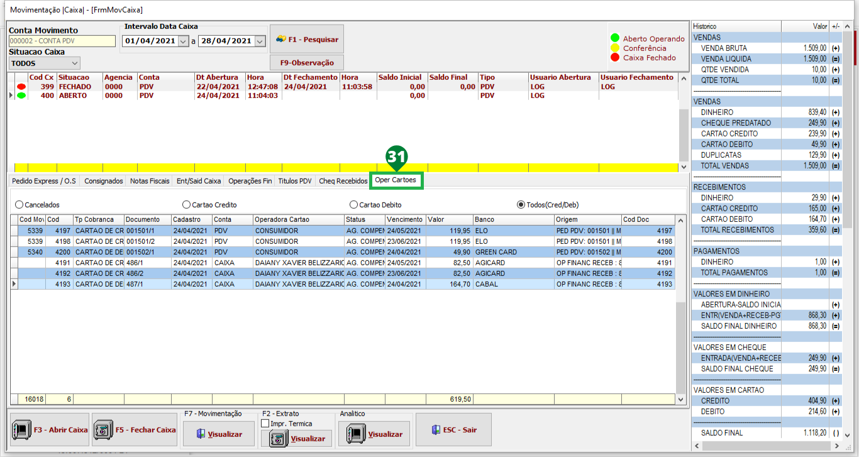Viewport: 859px width, 457px height.
Task: Click the safe icon on F5 Fechar Caixa
Action: point(102,430)
